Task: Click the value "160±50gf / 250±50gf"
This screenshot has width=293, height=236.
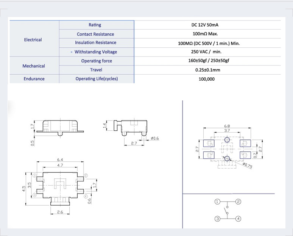Action: (x=209, y=61)
